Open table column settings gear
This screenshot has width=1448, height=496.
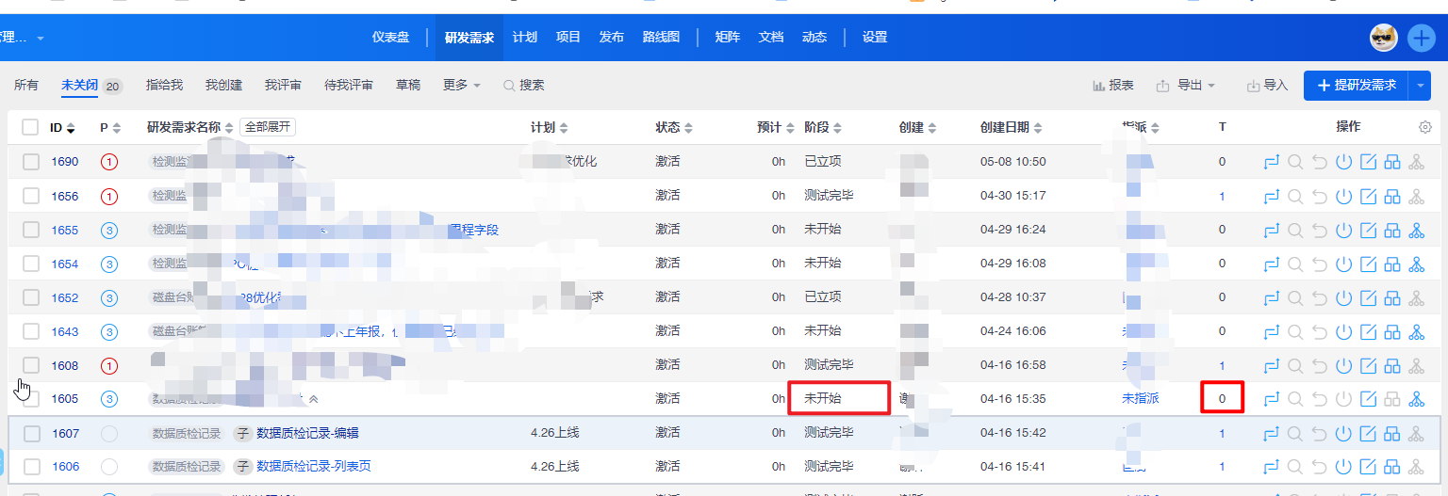pyautogui.click(x=1425, y=127)
